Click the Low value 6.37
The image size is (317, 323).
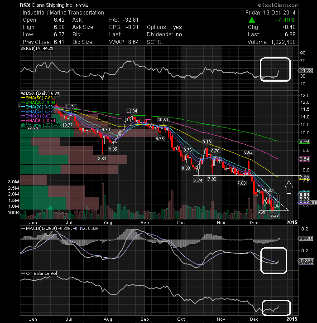(x=59, y=34)
